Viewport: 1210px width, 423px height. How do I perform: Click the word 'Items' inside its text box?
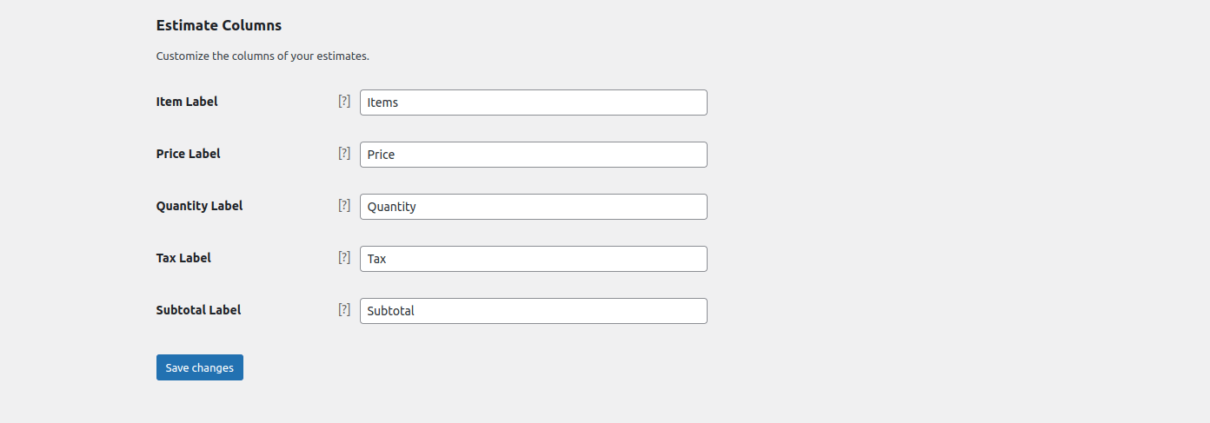point(382,102)
